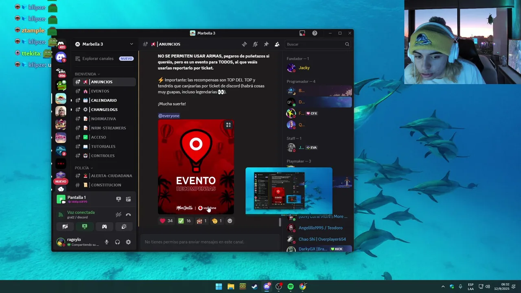
Task: Open the stream options icon beside Pantalla 1
Action: (128, 199)
